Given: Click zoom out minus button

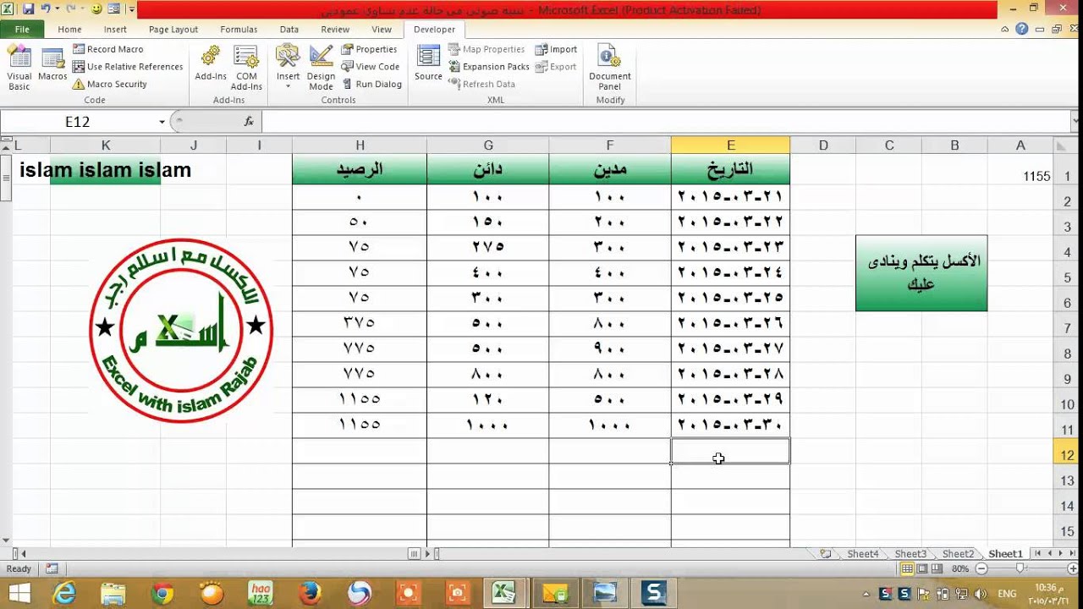Looking at the screenshot, I should [981, 569].
